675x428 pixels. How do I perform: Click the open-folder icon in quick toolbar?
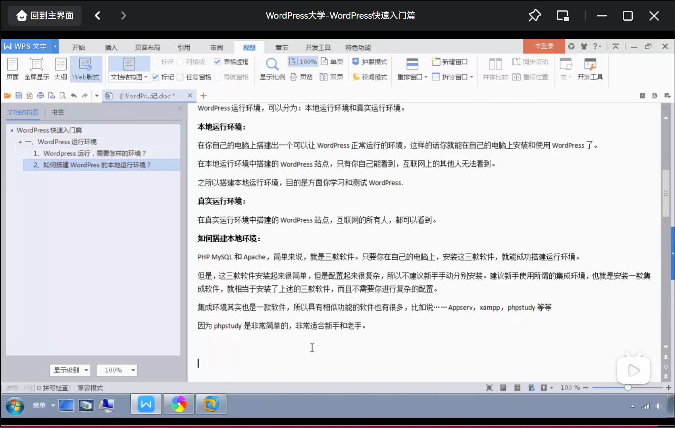click(x=7, y=96)
